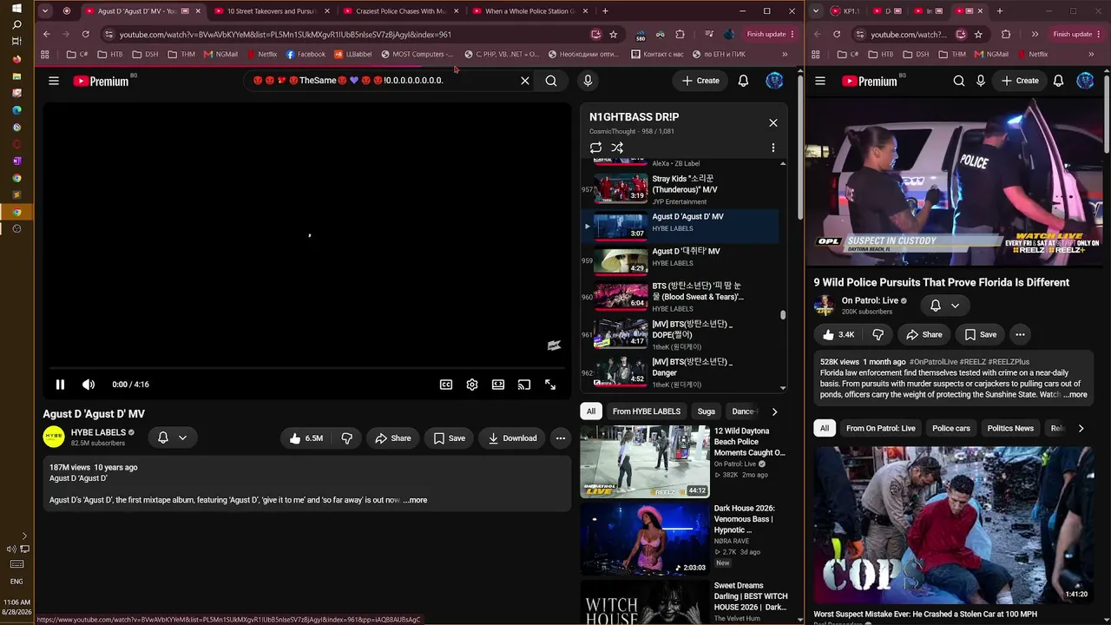This screenshot has height=625, width=1111.
Task: Download the Agust D video
Action: coord(512,438)
